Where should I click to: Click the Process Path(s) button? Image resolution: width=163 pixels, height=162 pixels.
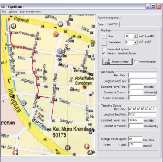(x=117, y=61)
